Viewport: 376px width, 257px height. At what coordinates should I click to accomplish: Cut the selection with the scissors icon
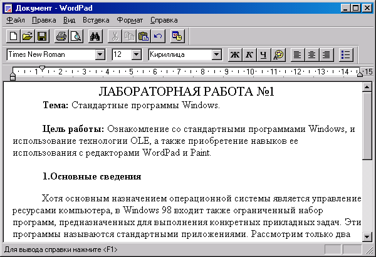pyautogui.click(x=115, y=36)
